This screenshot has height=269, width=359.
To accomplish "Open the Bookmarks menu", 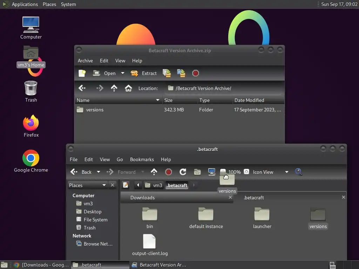I will coord(142,159).
